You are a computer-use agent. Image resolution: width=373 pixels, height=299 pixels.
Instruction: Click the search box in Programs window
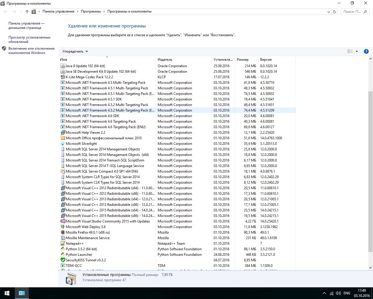[355, 12]
